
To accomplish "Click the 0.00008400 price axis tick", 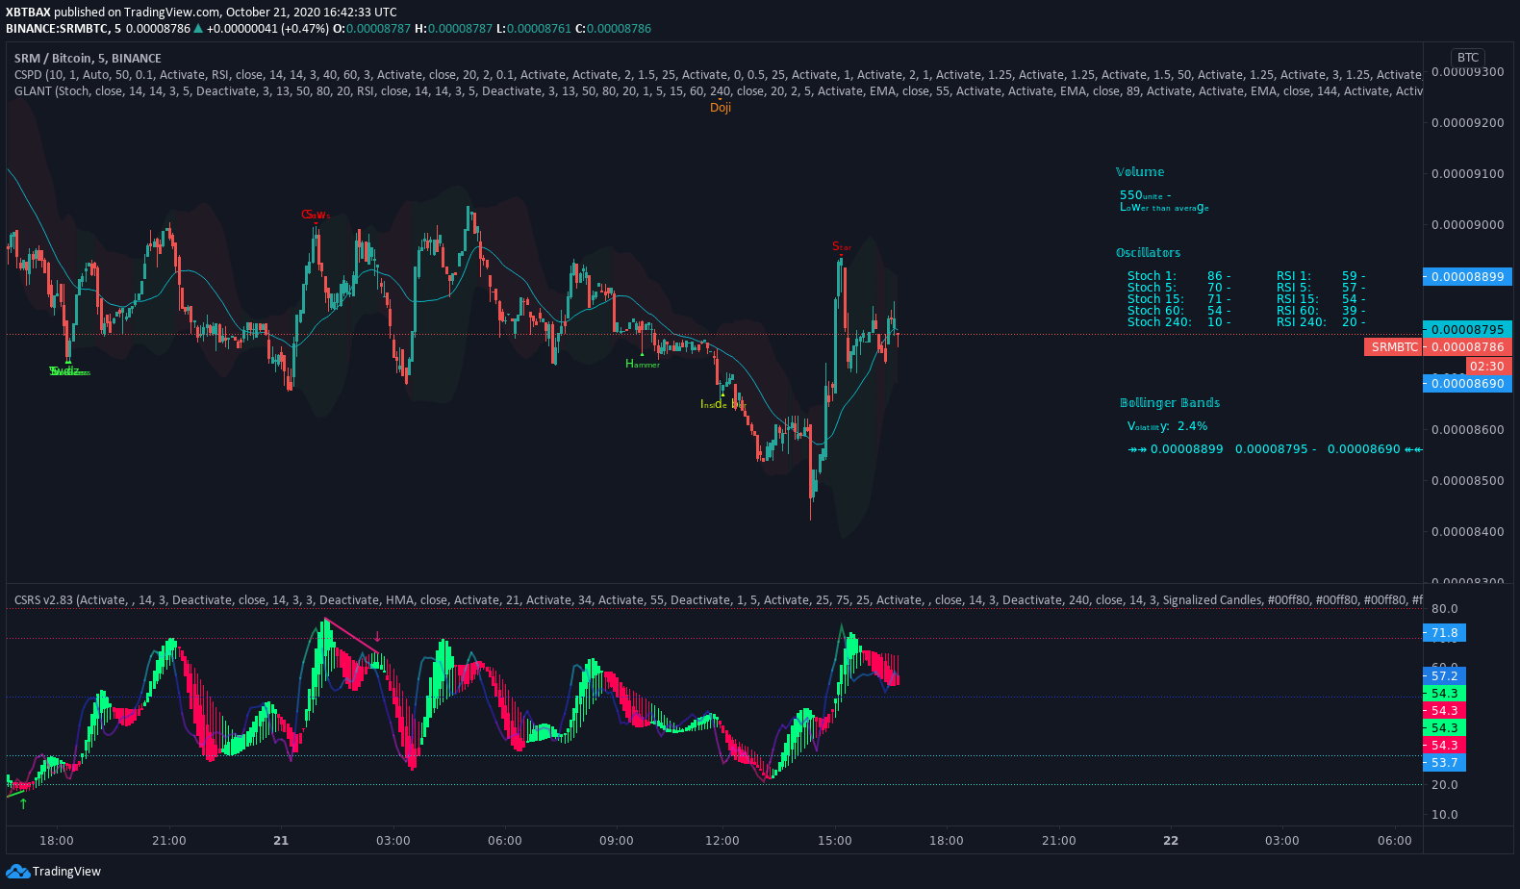I will [1468, 532].
